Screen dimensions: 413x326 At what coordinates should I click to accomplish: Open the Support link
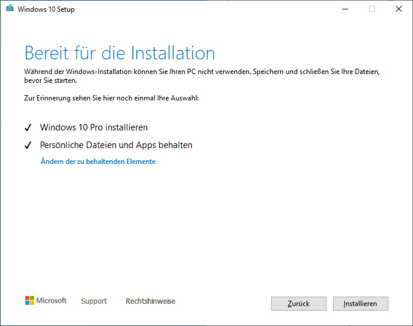click(94, 301)
